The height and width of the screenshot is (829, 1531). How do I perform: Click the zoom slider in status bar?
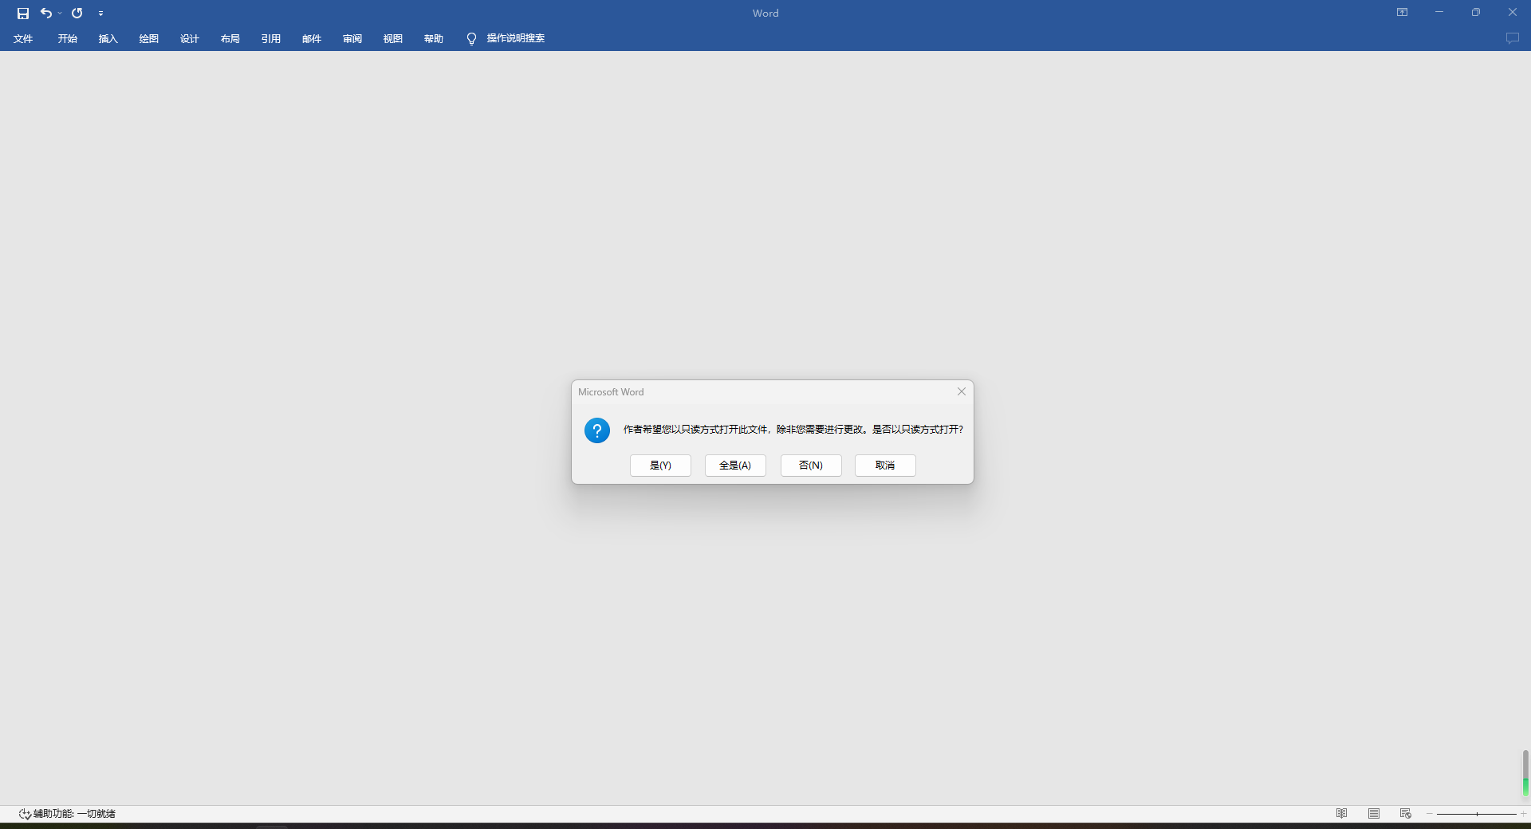[x=1477, y=814]
